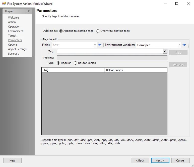Screen dimensions: 194x167
Task: Click the Add tag button
Action: click(178, 53)
